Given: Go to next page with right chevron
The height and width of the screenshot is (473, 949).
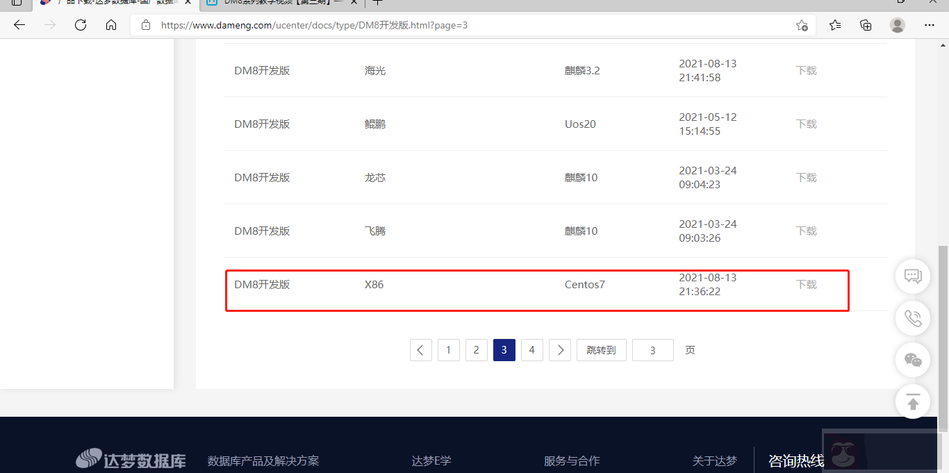Looking at the screenshot, I should [x=559, y=349].
